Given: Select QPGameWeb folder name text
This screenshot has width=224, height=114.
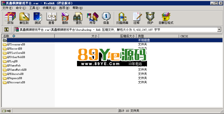Looking at the screenshot, I should pos(14,66).
